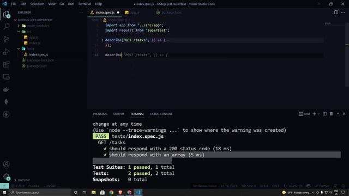Click the notifications bell in status bar
This screenshot has width=349, height=196.
click(x=343, y=186)
